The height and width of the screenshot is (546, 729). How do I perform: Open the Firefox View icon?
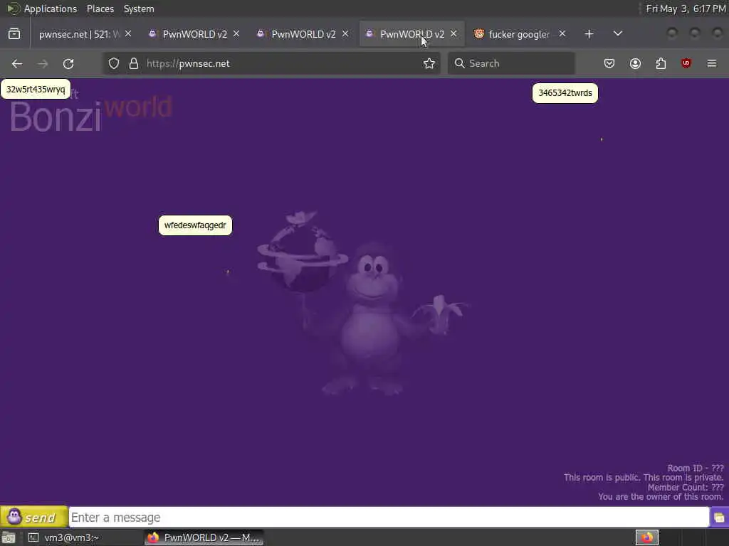coord(14,34)
